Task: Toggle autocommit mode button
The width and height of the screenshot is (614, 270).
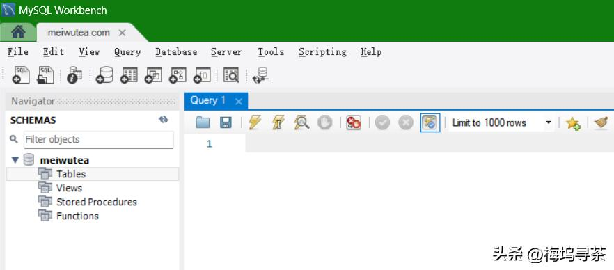Action: (x=430, y=123)
